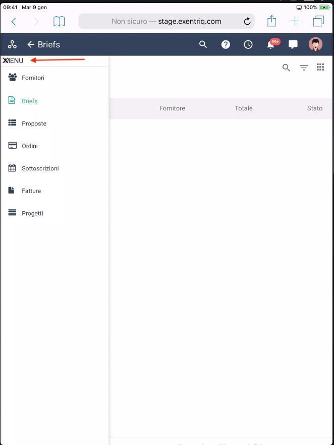Close the side menu with X
This screenshot has height=445, width=334.
[x=6, y=60]
